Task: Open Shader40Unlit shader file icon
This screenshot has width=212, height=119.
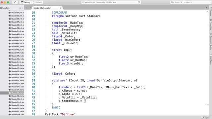Action: (x=10, y=34)
